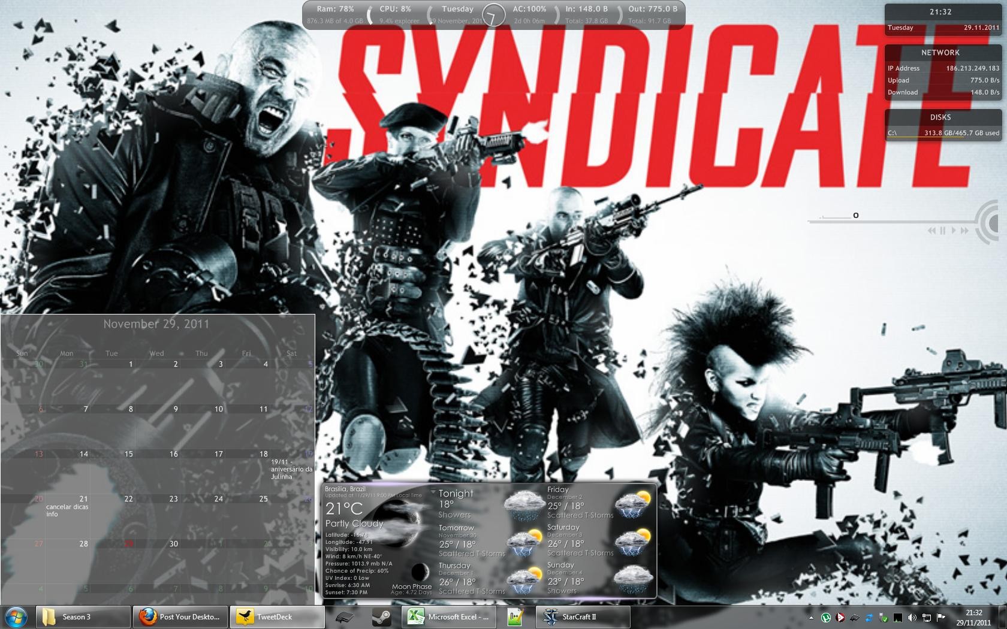Viewport: 1007px width, 629px height.
Task: Click Safely Remove Hardware tray icon
Action: pos(883,618)
